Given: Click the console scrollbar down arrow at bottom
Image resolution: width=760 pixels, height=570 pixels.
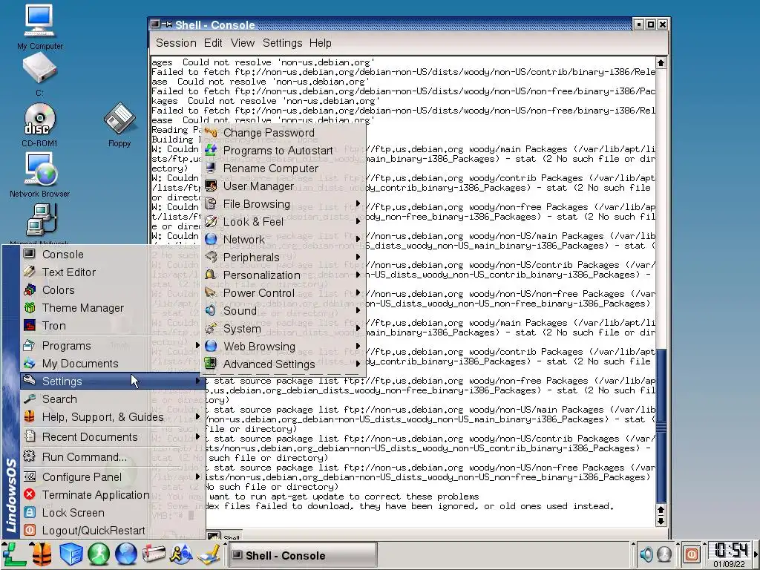Looking at the screenshot, I should (x=661, y=522).
